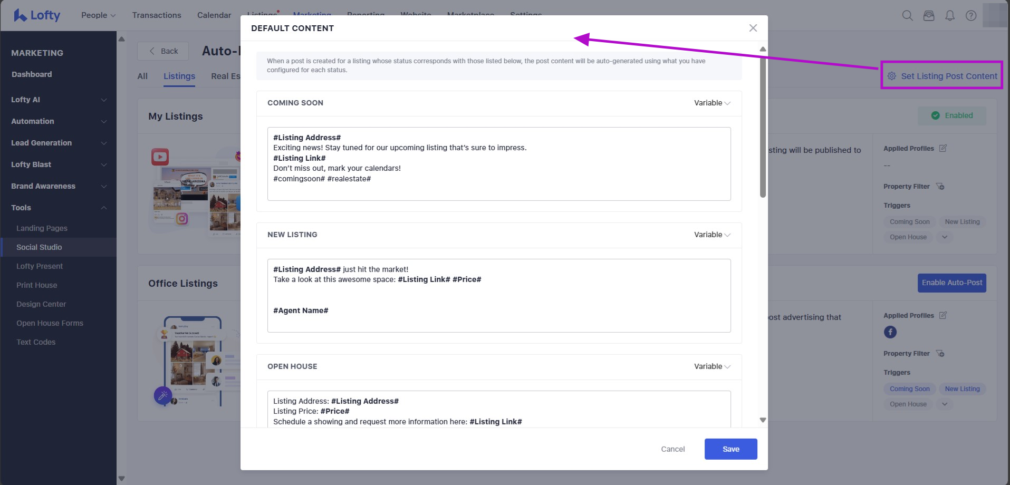Toggle the New Listing trigger for Office Listings

(x=962, y=389)
